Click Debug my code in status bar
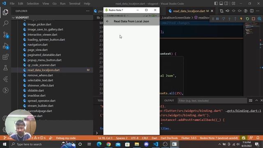Image resolution: width=263 pixels, height=148 pixels. 66,138
